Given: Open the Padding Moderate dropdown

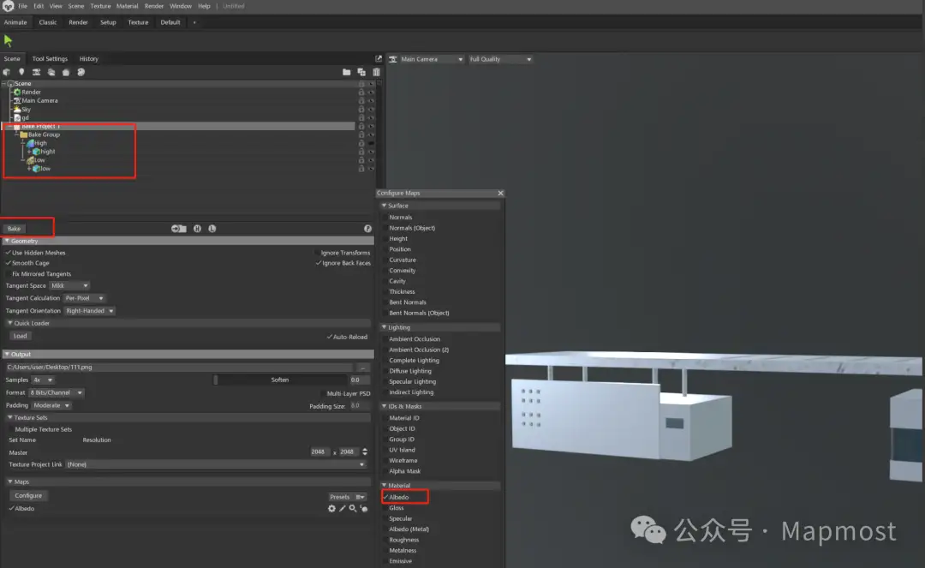Looking at the screenshot, I should (x=51, y=406).
